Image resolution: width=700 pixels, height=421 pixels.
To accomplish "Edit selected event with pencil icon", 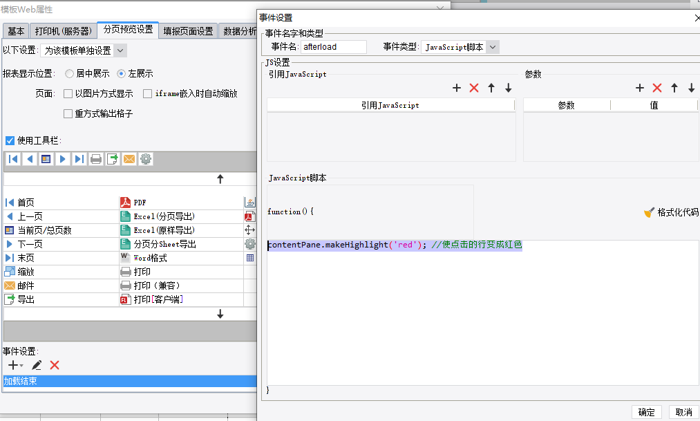I will tap(37, 365).
